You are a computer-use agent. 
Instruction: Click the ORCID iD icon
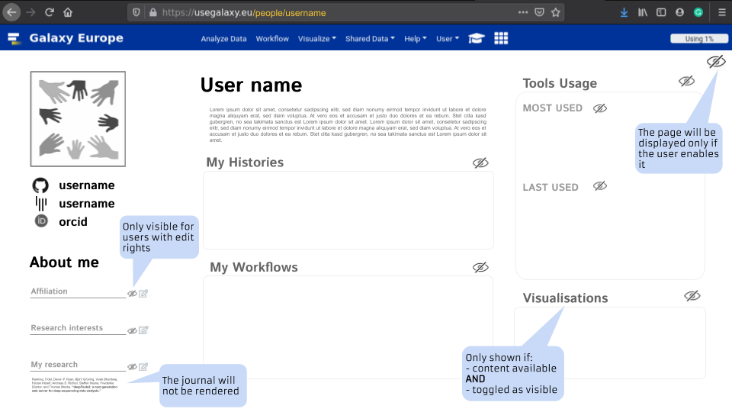coord(41,221)
